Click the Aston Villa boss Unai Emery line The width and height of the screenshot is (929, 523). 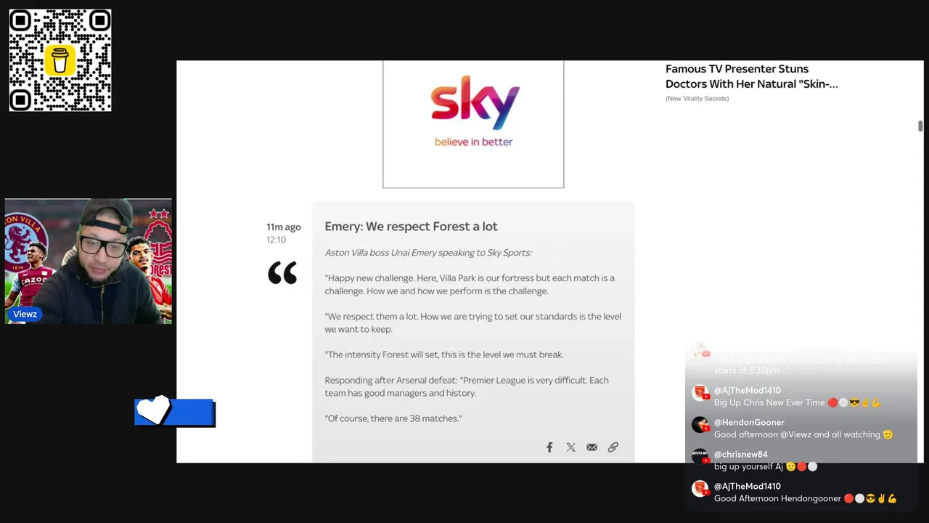pos(428,253)
